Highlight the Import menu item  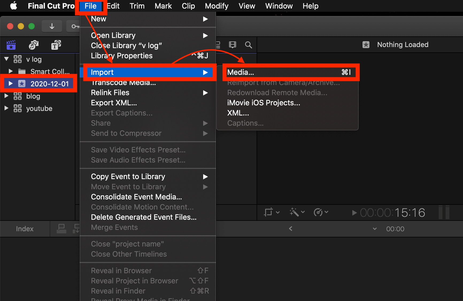[148, 72]
